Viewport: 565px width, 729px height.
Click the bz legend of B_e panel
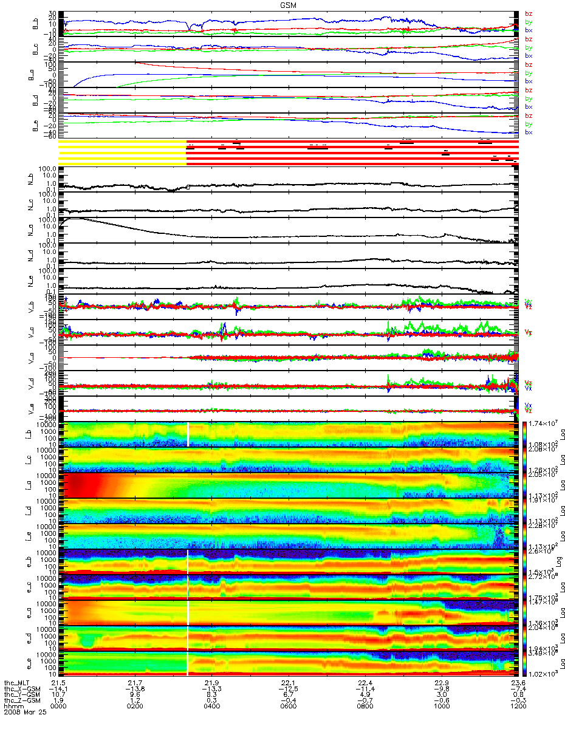pos(529,115)
